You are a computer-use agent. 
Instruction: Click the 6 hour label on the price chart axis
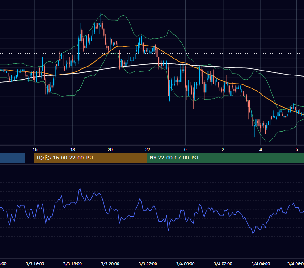coord(297,149)
